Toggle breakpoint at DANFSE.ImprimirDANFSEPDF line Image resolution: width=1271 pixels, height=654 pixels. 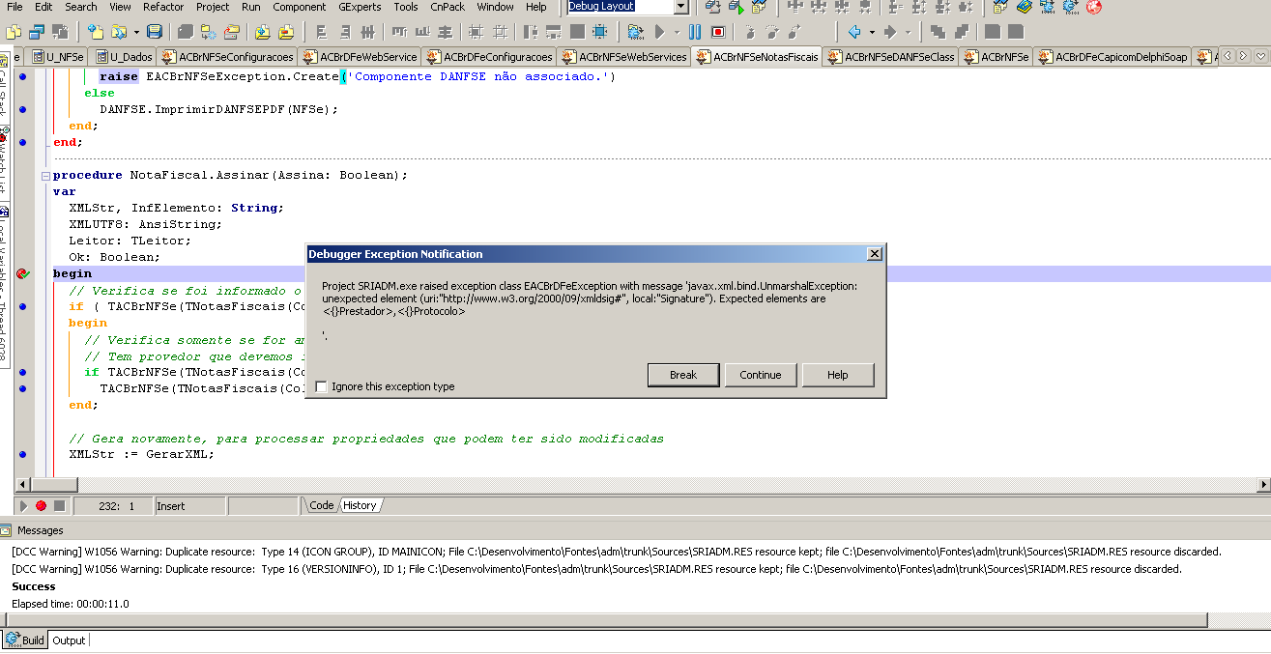[x=22, y=109]
